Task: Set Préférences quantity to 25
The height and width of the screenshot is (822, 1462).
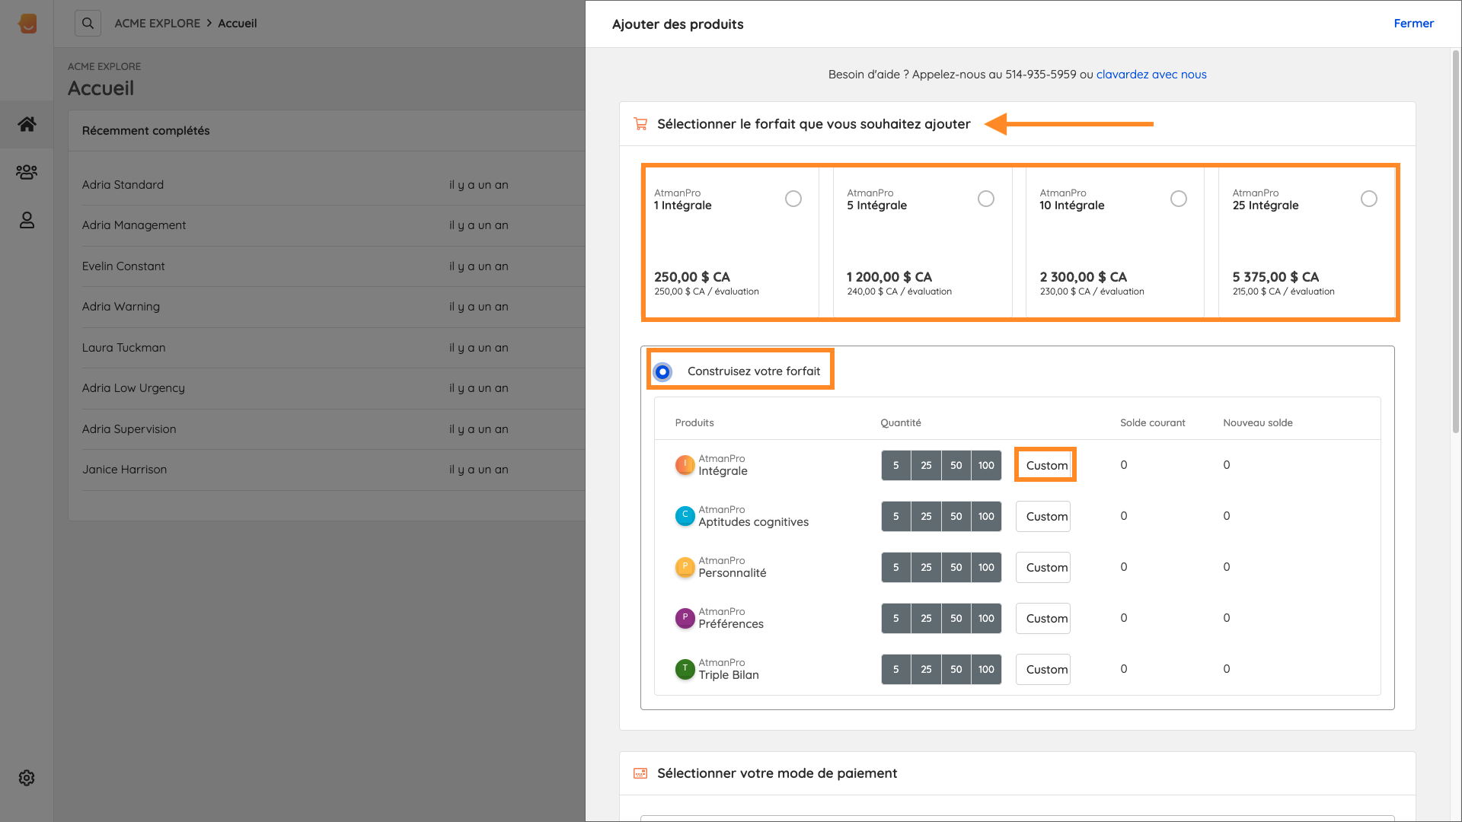Action: tap(926, 618)
